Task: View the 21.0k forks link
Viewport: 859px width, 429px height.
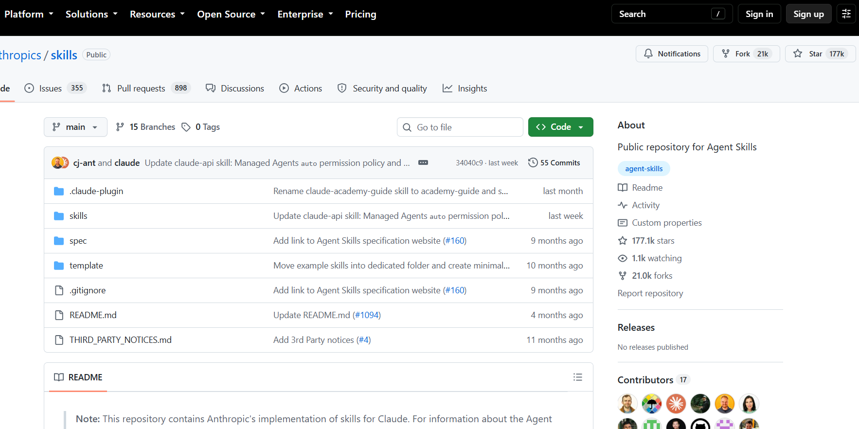Action: click(x=645, y=276)
